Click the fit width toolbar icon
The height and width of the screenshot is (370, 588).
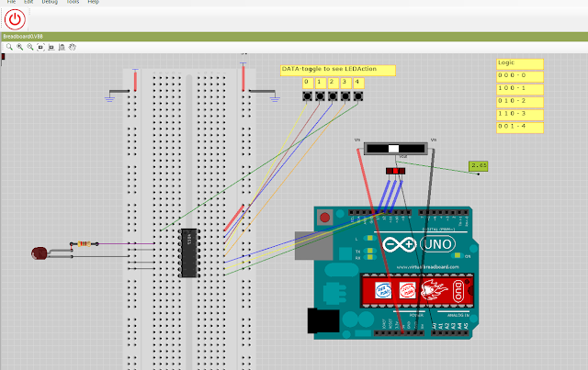(x=51, y=47)
